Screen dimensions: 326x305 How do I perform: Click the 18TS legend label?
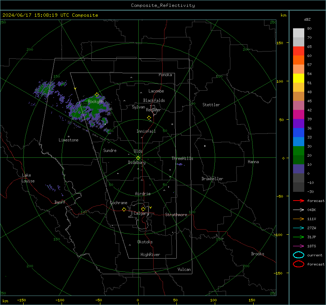pyautogui.click(x=312, y=246)
